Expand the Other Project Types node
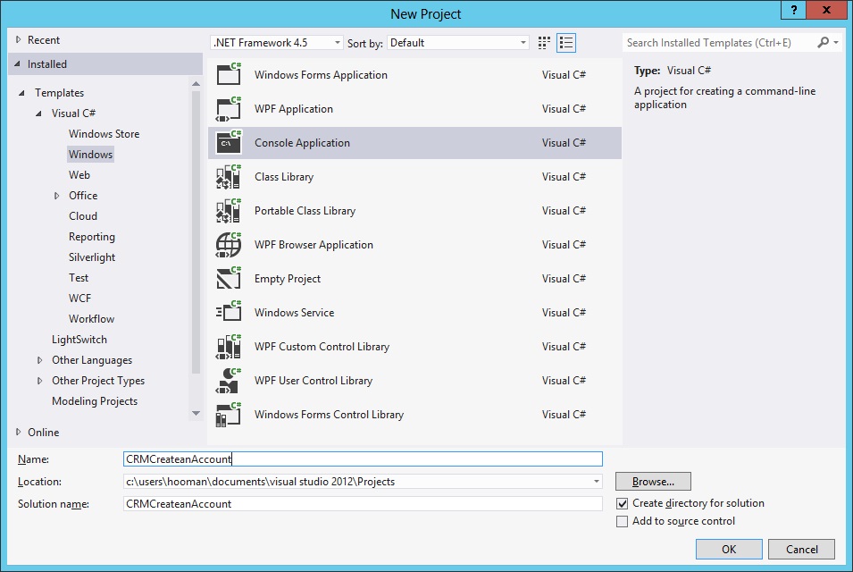The width and height of the screenshot is (853, 572). pyautogui.click(x=39, y=381)
